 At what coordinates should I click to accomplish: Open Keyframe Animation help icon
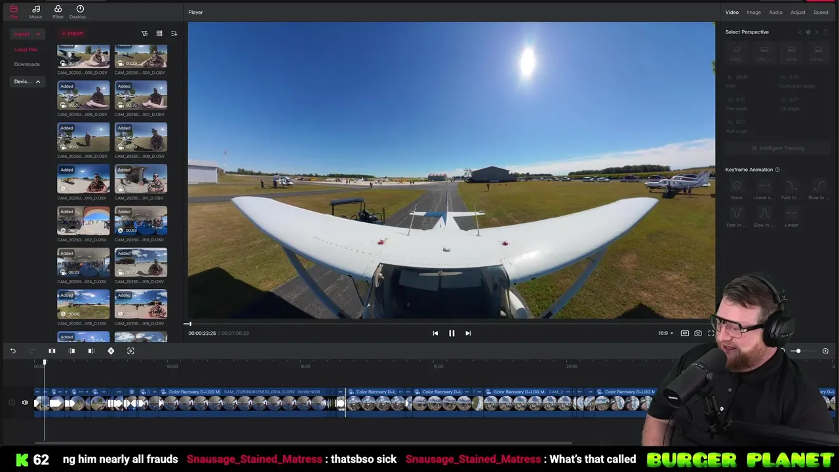(777, 170)
